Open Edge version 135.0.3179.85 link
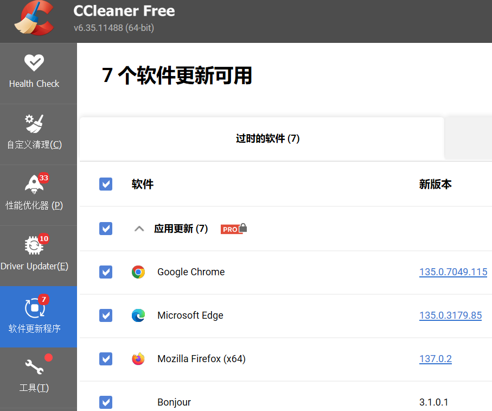Viewport: 492px width, 411px height. 450,315
